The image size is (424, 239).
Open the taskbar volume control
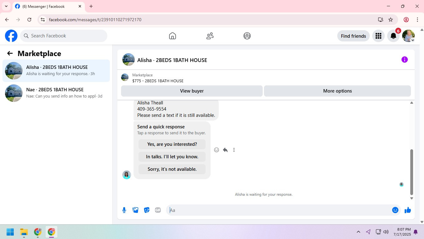click(386, 232)
